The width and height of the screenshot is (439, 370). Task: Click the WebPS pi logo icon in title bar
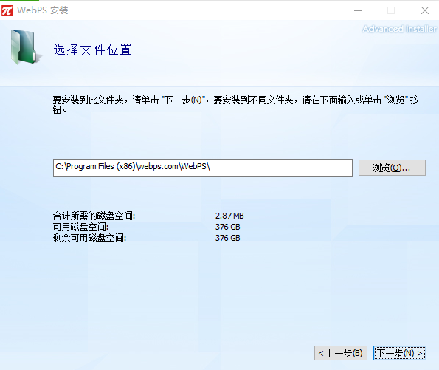[7, 10]
